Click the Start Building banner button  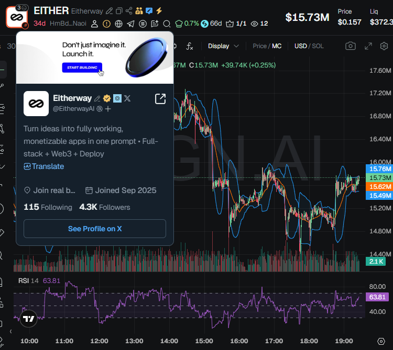pos(82,67)
